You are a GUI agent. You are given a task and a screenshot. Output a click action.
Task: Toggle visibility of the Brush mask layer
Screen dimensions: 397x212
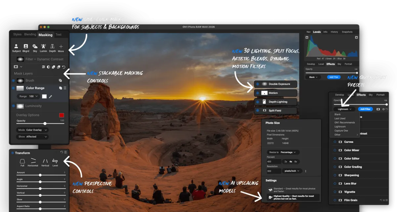pos(14,80)
